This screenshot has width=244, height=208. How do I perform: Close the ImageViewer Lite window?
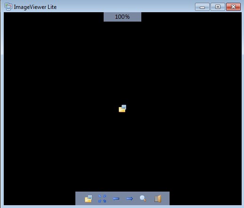click(233, 7)
